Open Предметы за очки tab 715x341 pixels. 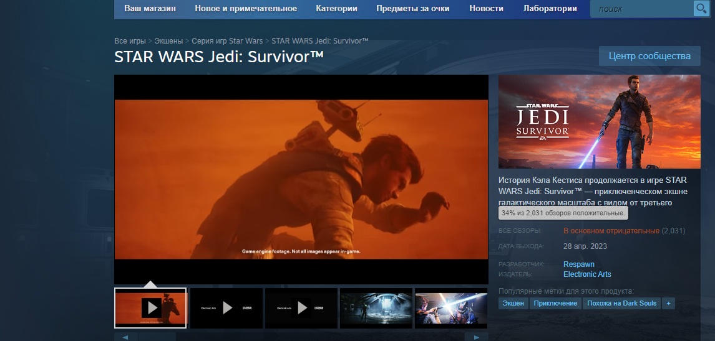tap(412, 9)
